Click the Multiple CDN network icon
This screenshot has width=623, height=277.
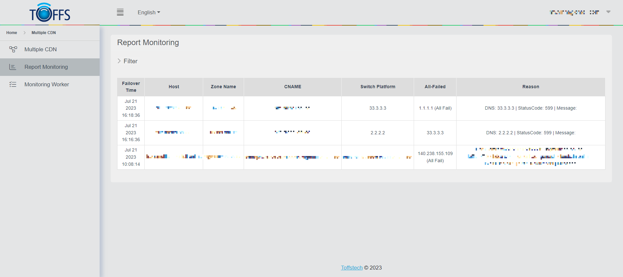[x=13, y=49]
